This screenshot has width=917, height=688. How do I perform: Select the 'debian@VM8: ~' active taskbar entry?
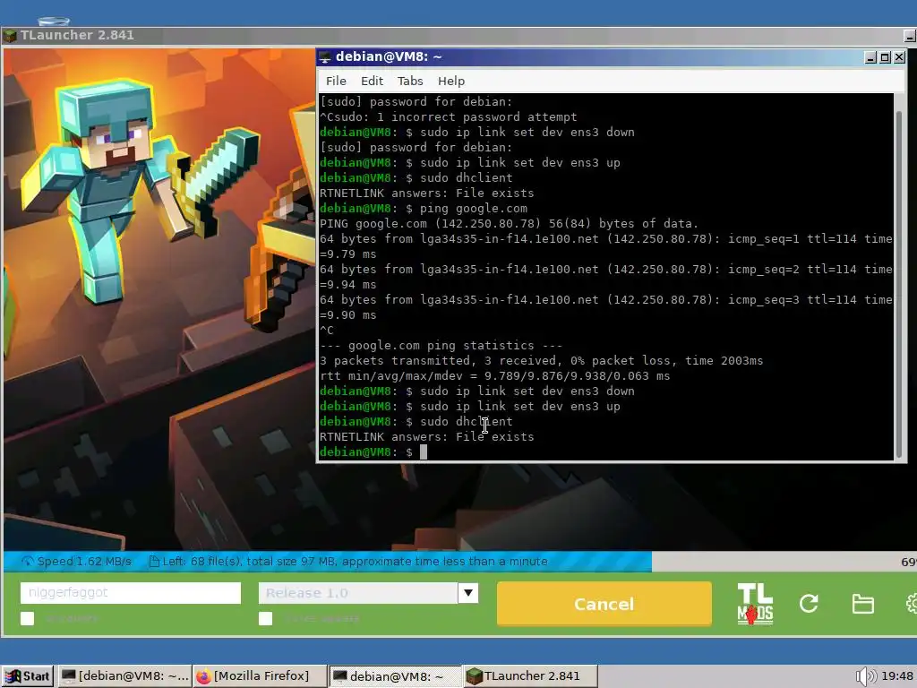[x=395, y=676]
